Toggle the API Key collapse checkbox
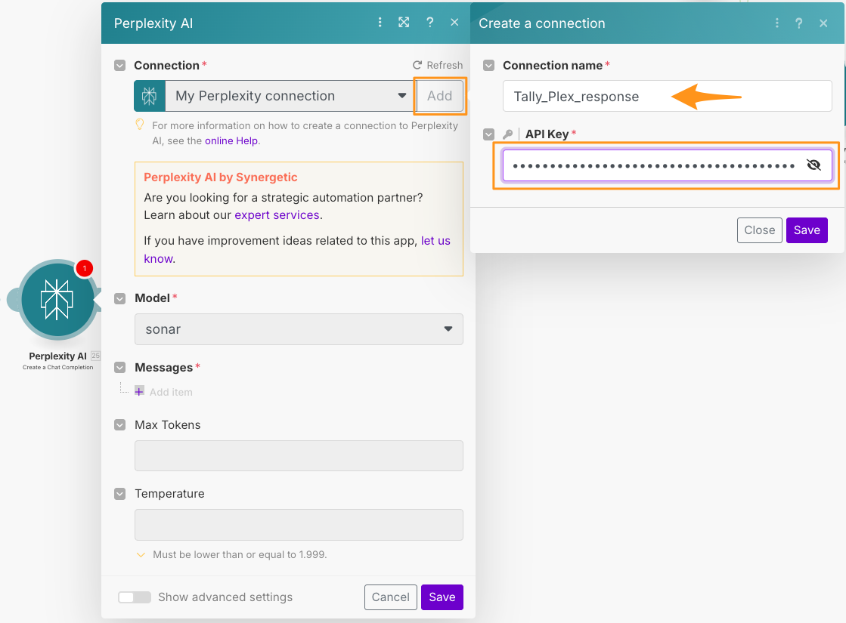Viewport: 846px width, 623px height. coord(489,134)
